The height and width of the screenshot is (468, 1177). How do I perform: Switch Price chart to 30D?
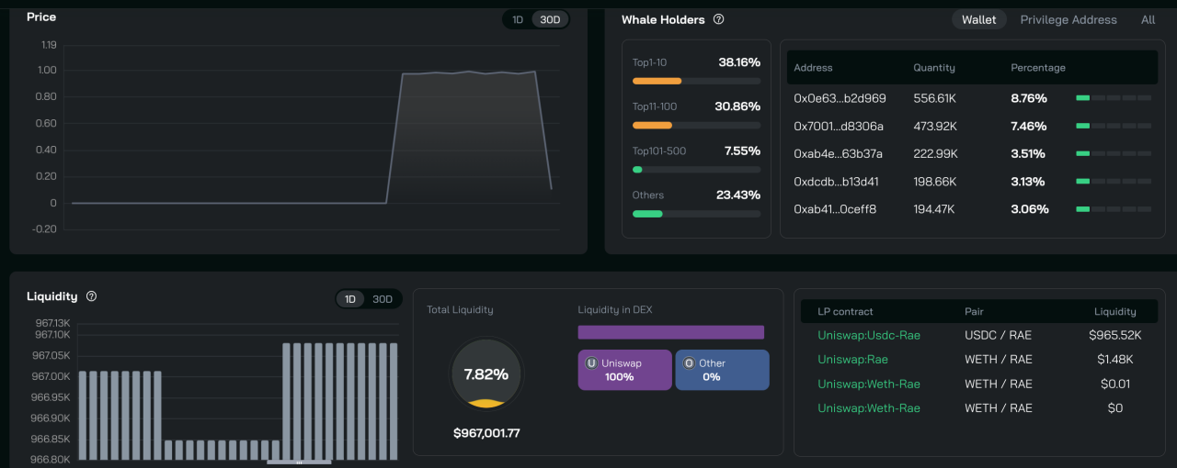click(x=550, y=19)
